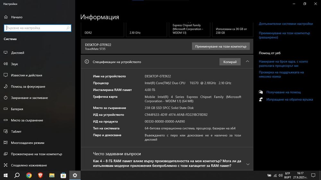Click the Таблет icon in sidebar
This screenshot has width=321, height=180.
click(6, 131)
